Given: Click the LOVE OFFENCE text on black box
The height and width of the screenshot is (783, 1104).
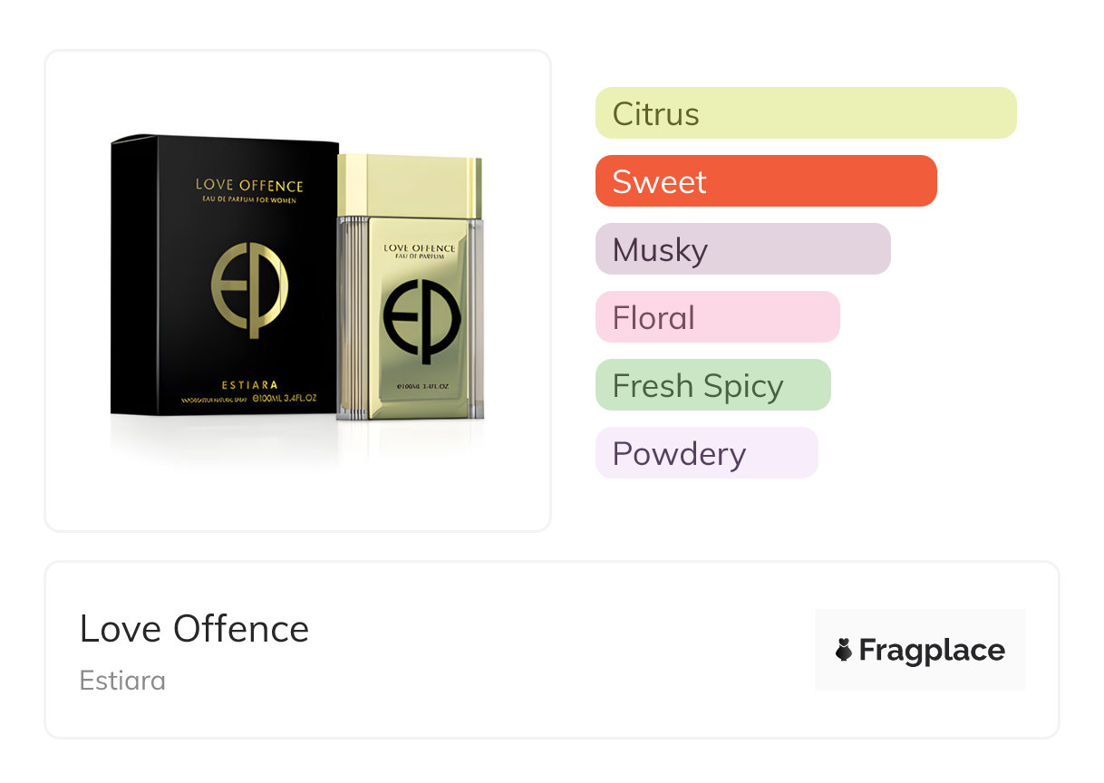Looking at the screenshot, I should (x=249, y=186).
